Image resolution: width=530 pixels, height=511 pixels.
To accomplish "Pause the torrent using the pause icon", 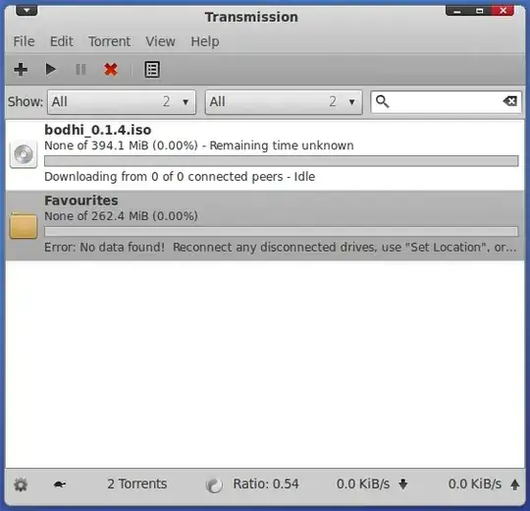I will click(x=80, y=70).
